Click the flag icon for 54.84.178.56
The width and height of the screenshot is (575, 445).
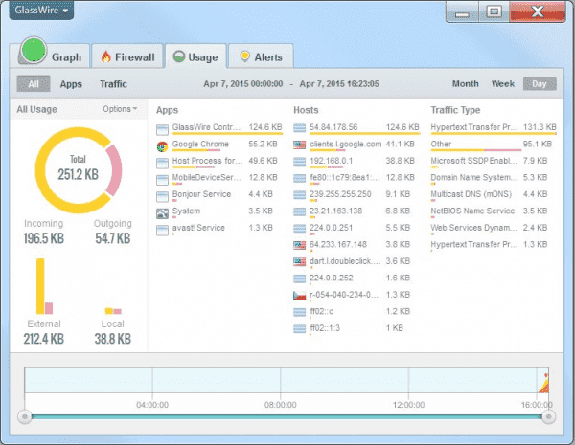(299, 128)
